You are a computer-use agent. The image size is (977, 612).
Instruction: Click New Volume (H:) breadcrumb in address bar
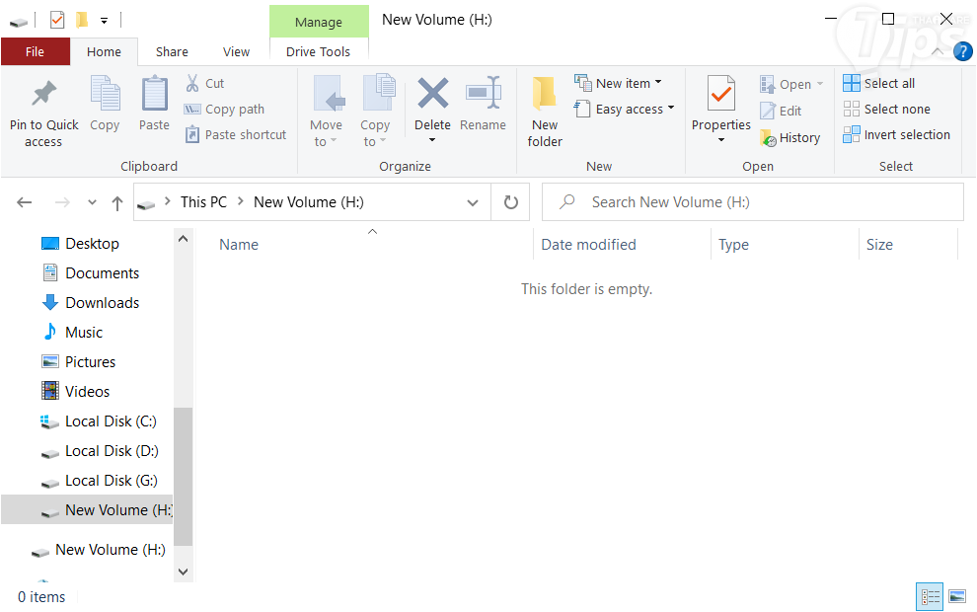point(309,202)
